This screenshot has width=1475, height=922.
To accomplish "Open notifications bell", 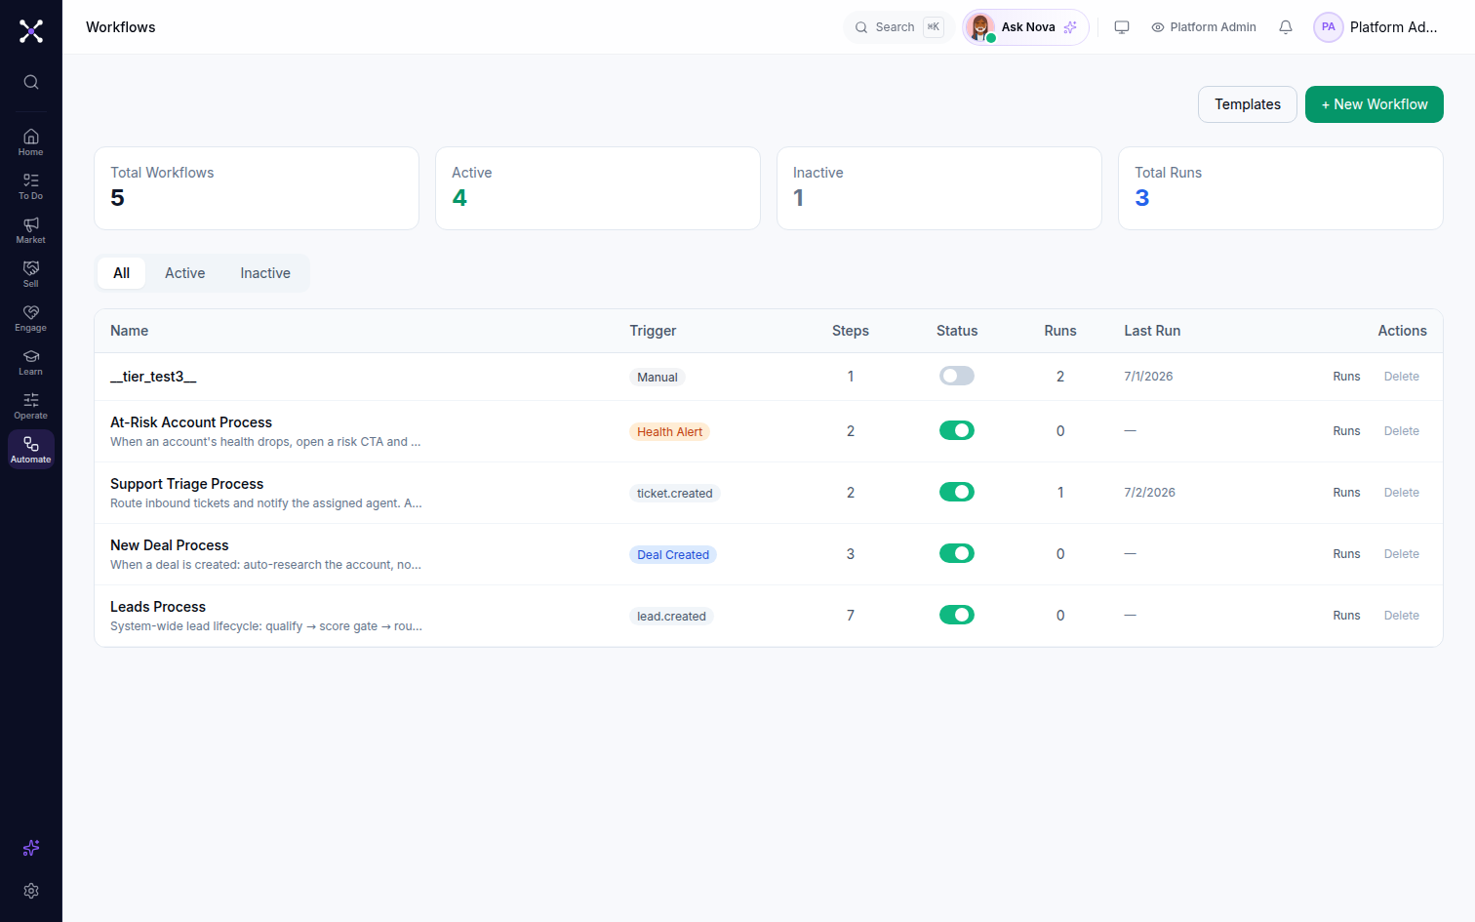I will click(1286, 27).
